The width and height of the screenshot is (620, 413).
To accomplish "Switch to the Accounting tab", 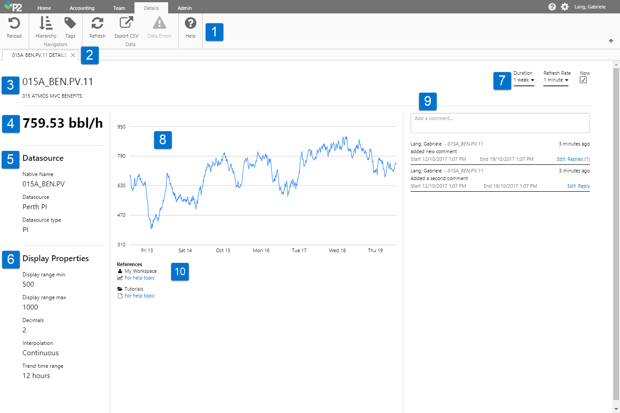I will pos(82,8).
